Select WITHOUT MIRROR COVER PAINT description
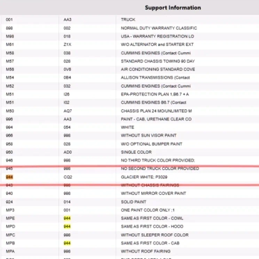Viewport: 259px width, 259px height. pos(153,194)
